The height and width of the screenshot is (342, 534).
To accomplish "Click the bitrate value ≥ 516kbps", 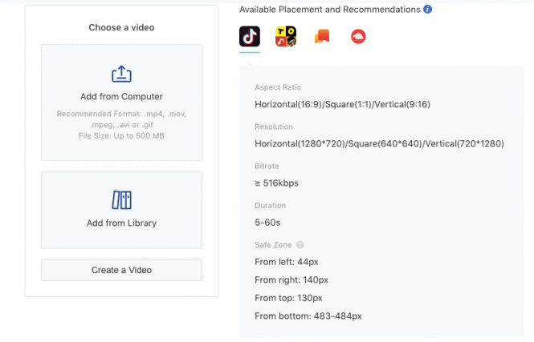I will point(277,183).
